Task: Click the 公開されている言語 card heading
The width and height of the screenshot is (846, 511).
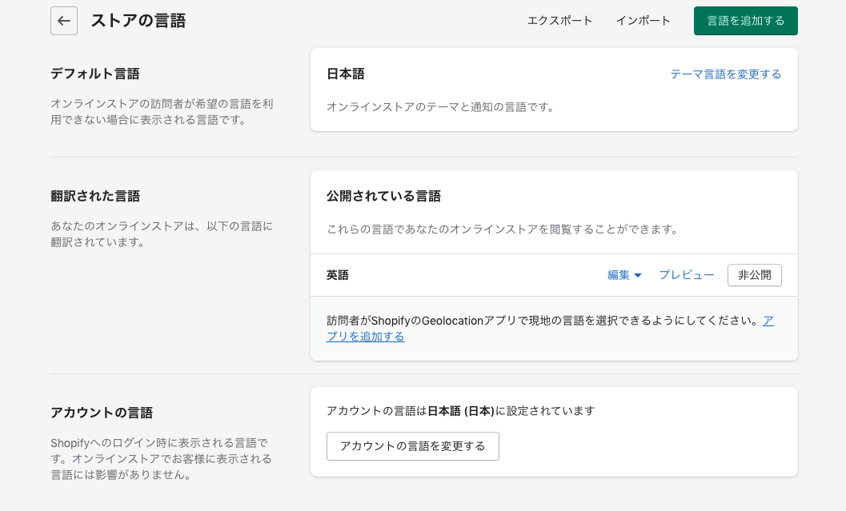Action: point(383,196)
